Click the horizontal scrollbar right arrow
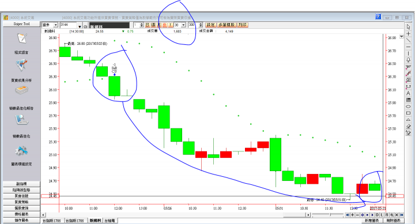 pyautogui.click(x=308, y=215)
